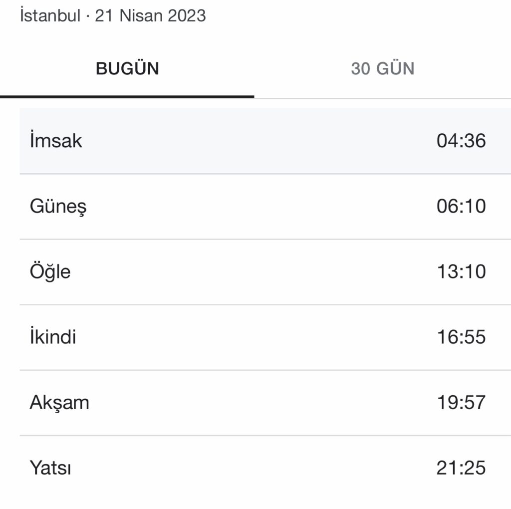The width and height of the screenshot is (511, 509).
Task: Select the Öğle label
Action: [x=50, y=272]
